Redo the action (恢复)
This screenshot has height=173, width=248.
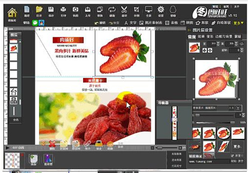click(x=114, y=23)
